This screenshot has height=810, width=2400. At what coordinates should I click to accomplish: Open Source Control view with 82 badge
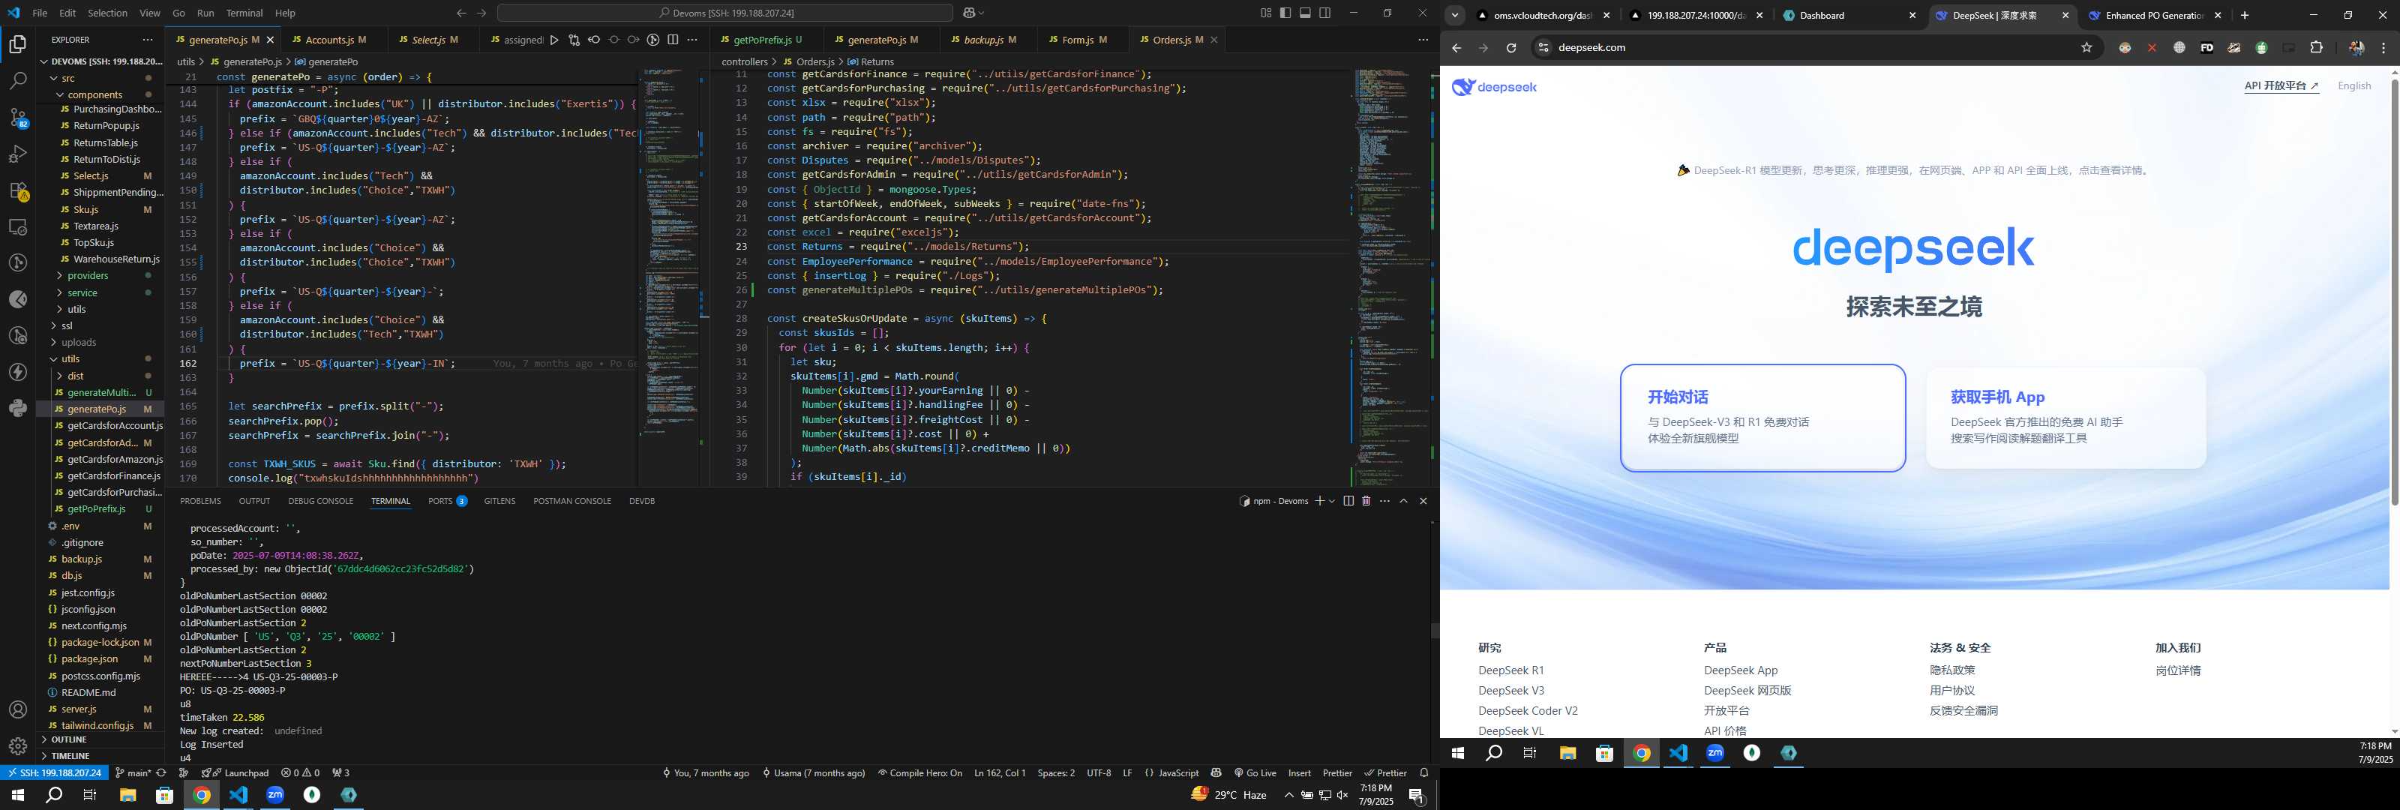pos(18,118)
